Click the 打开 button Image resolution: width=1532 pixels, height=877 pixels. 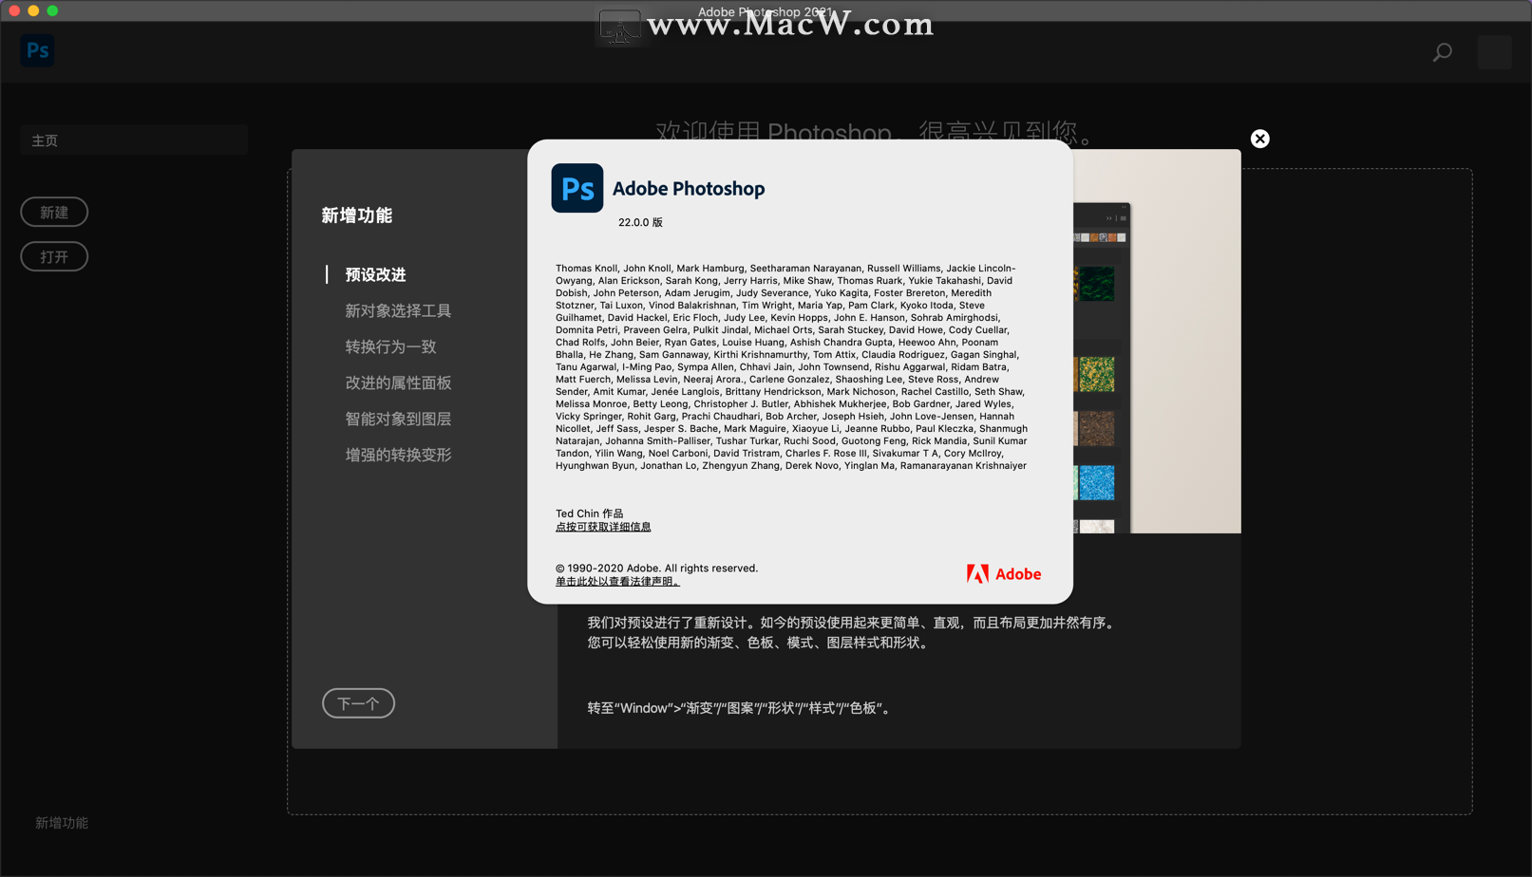point(54,256)
